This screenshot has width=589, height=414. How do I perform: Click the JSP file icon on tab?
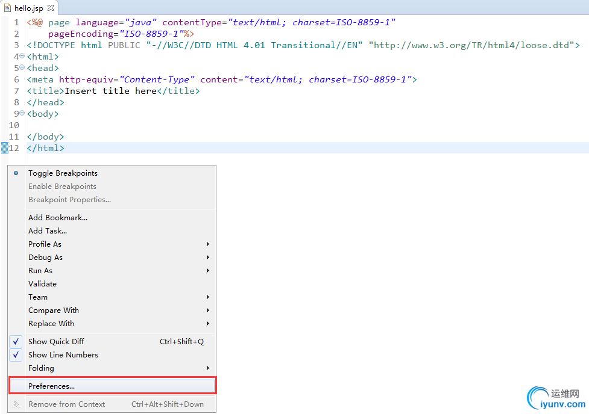7,8
